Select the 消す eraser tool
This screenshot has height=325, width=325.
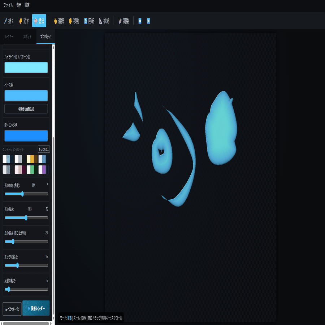point(24,21)
